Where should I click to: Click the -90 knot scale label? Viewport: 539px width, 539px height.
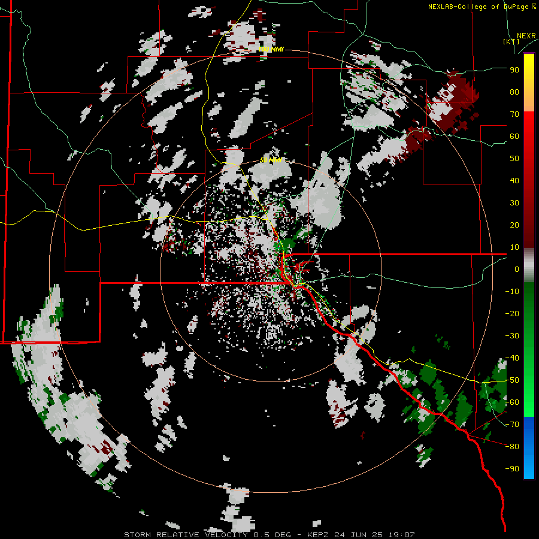512,469
